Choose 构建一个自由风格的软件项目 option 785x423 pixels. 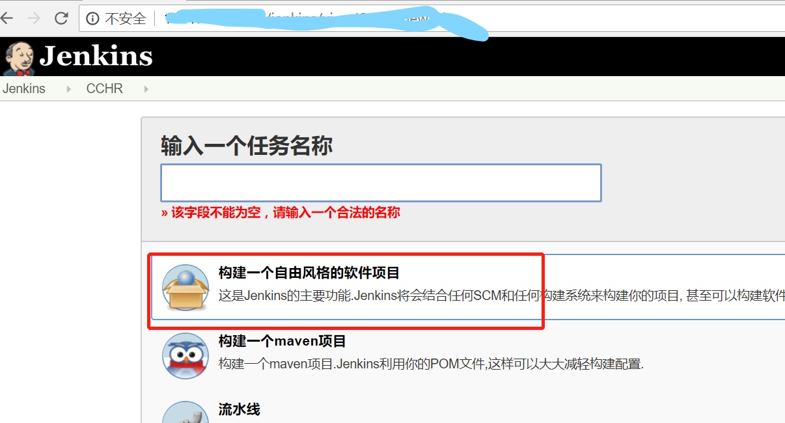(x=309, y=273)
